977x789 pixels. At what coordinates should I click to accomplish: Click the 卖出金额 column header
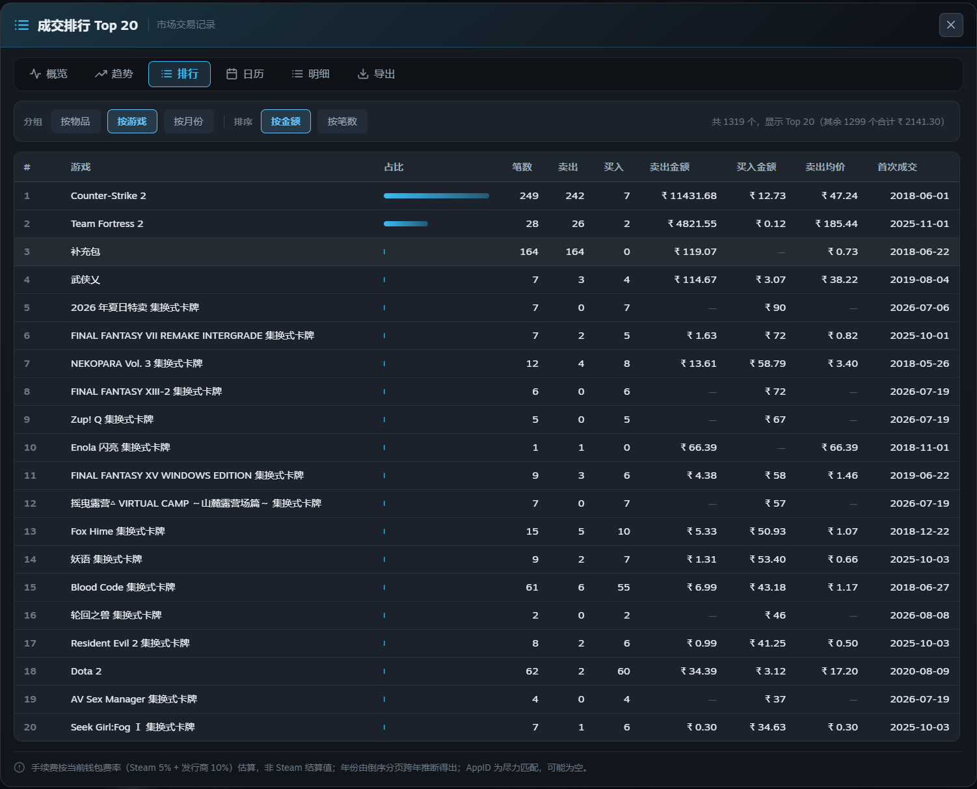click(x=669, y=167)
